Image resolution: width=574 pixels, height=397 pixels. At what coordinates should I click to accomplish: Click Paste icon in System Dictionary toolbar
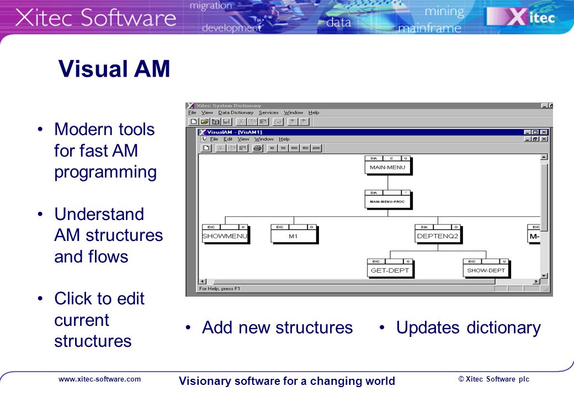pyautogui.click(x=263, y=122)
